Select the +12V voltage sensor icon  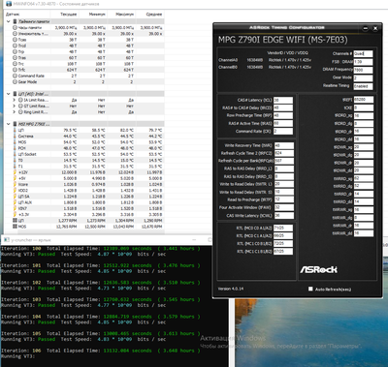[x=15, y=172]
